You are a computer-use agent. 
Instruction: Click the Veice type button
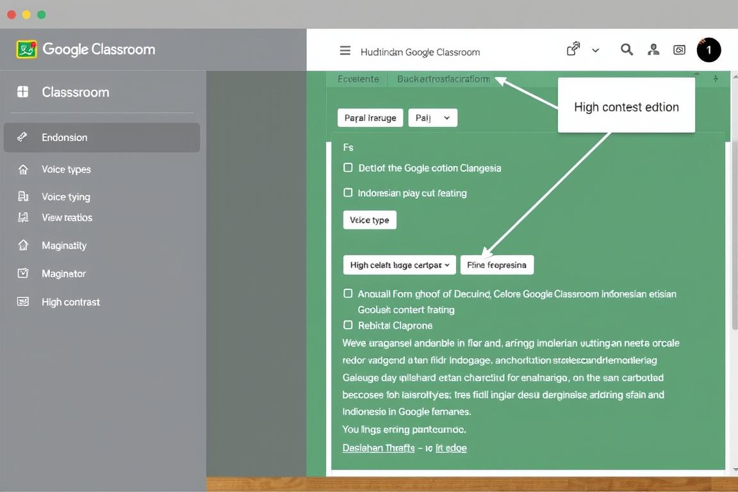(370, 220)
